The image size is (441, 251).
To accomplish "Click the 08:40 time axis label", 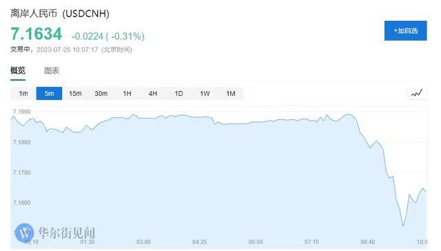I will (x=367, y=242).
